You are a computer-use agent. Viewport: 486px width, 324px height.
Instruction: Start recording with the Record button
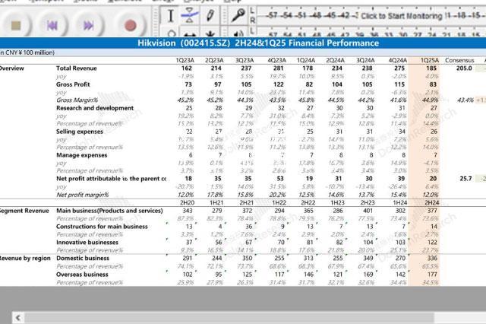130,25
